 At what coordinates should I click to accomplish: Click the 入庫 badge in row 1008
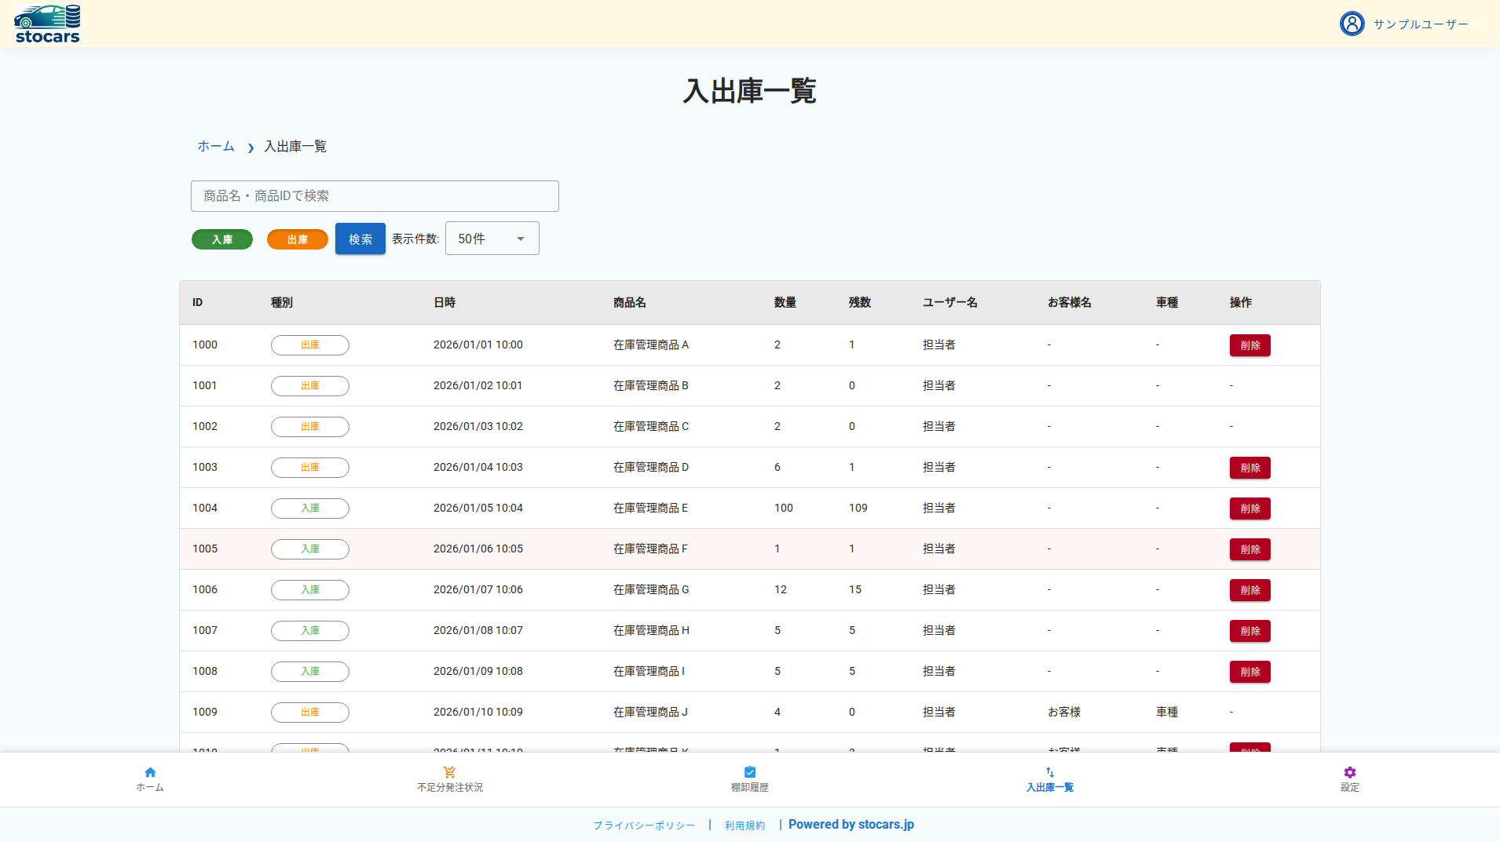tap(310, 672)
